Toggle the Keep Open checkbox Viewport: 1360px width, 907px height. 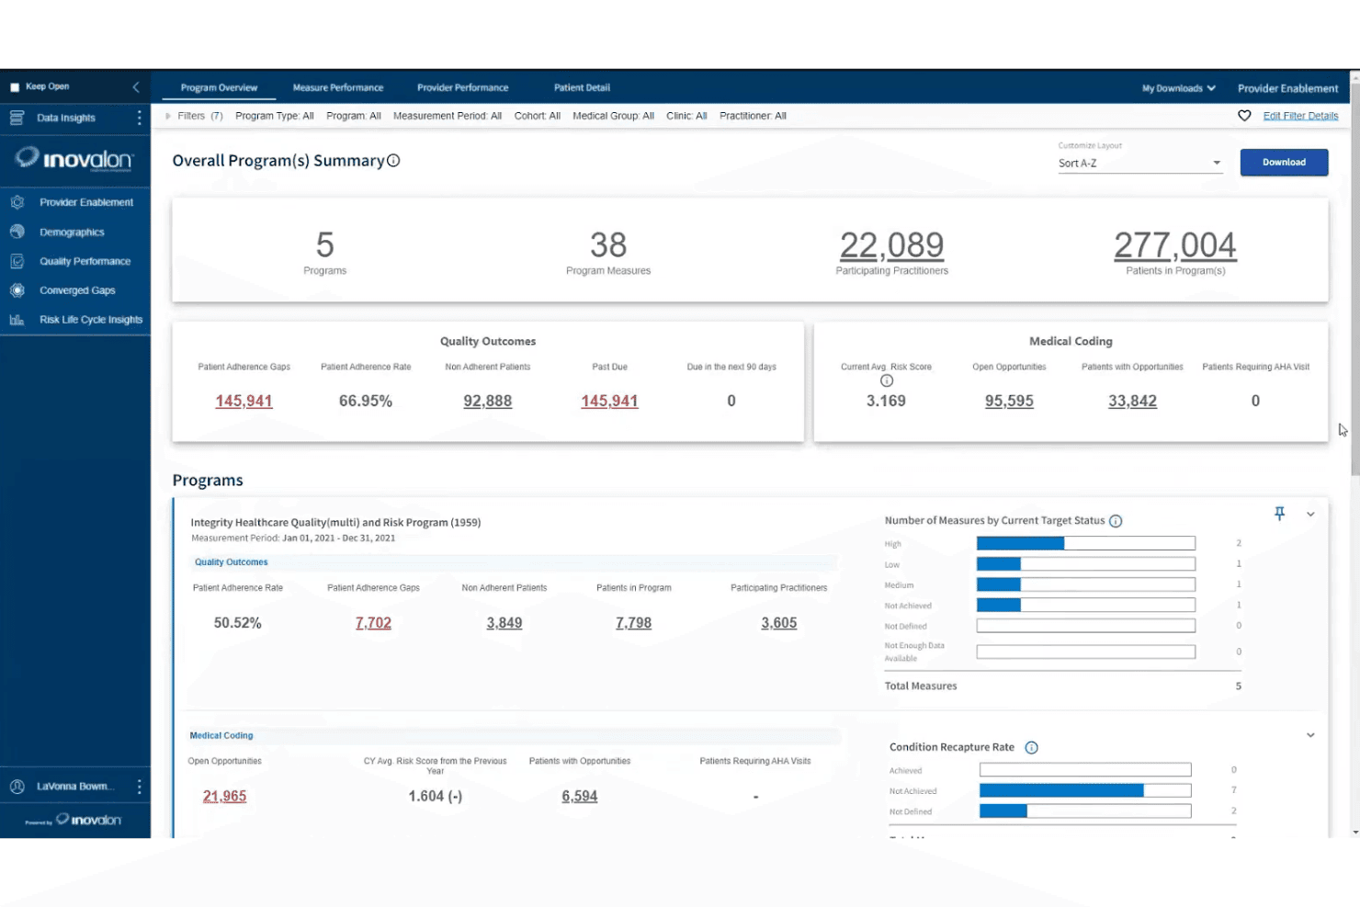point(15,87)
